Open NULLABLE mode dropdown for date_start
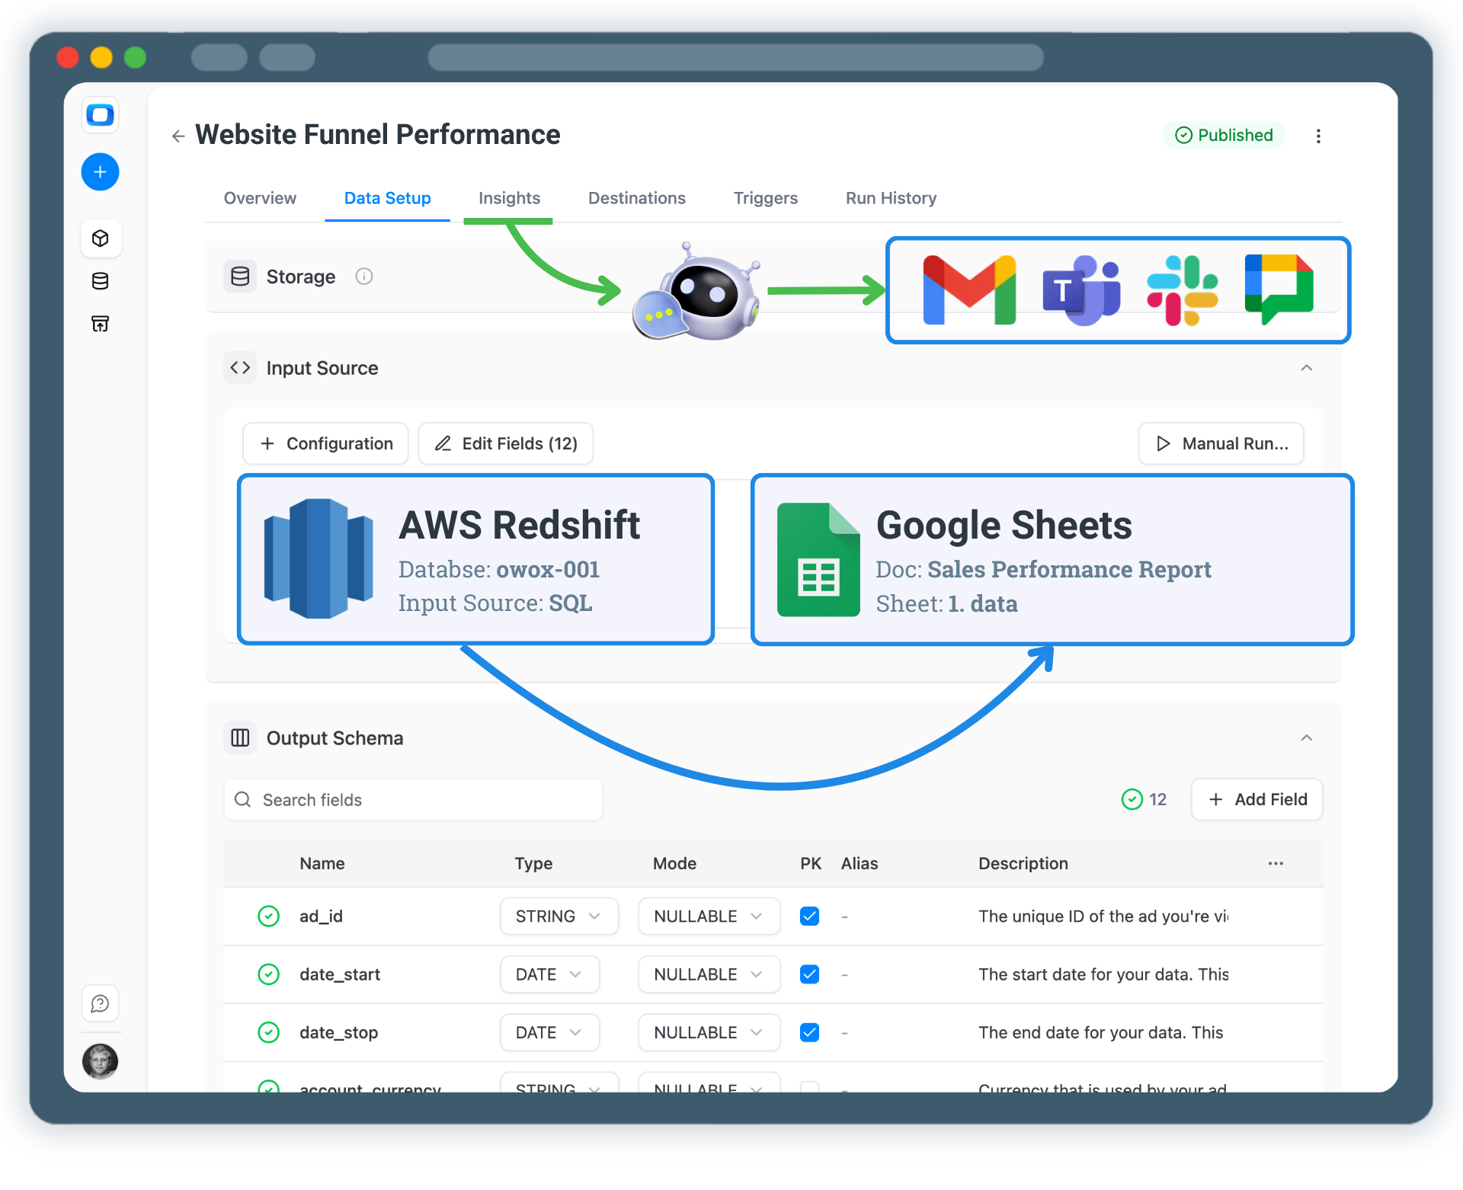The image size is (1463, 1190). coord(709,974)
